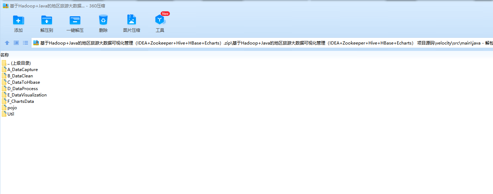Select the B_DataClean folder name
The height and width of the screenshot is (194, 493).
pos(20,76)
